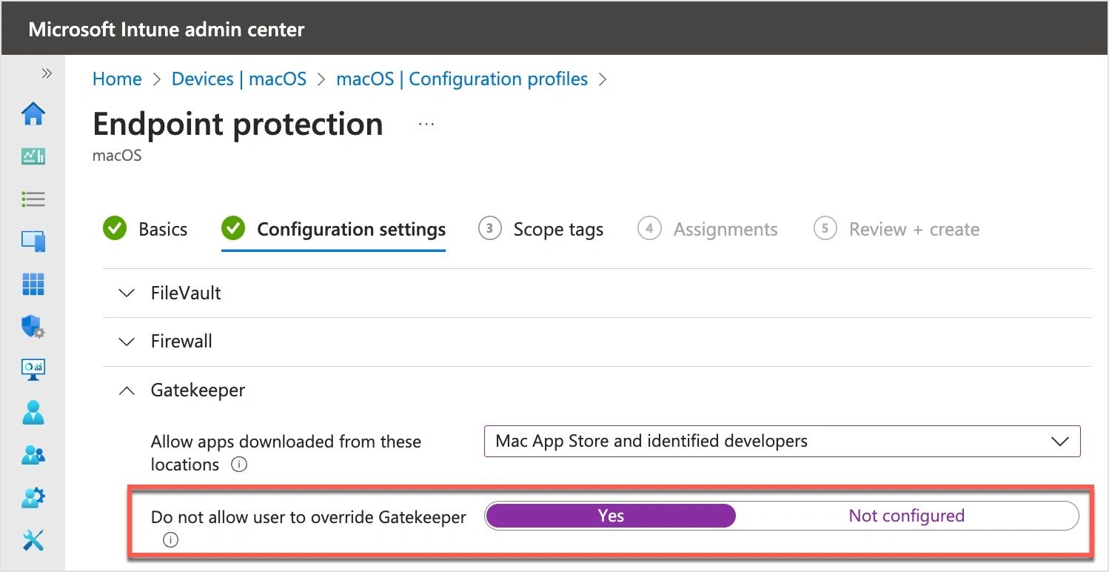1109x572 pixels.
Task: Open Allow apps downloaded locations dropdown
Action: point(782,442)
